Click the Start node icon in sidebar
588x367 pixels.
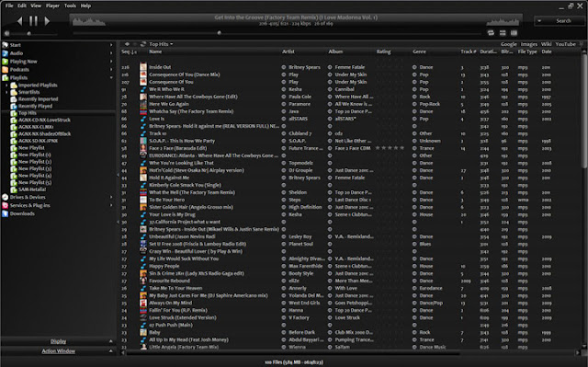click(x=5, y=45)
